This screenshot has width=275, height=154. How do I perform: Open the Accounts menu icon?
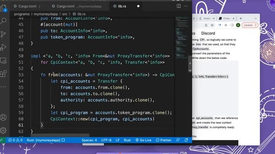(x=3, y=117)
